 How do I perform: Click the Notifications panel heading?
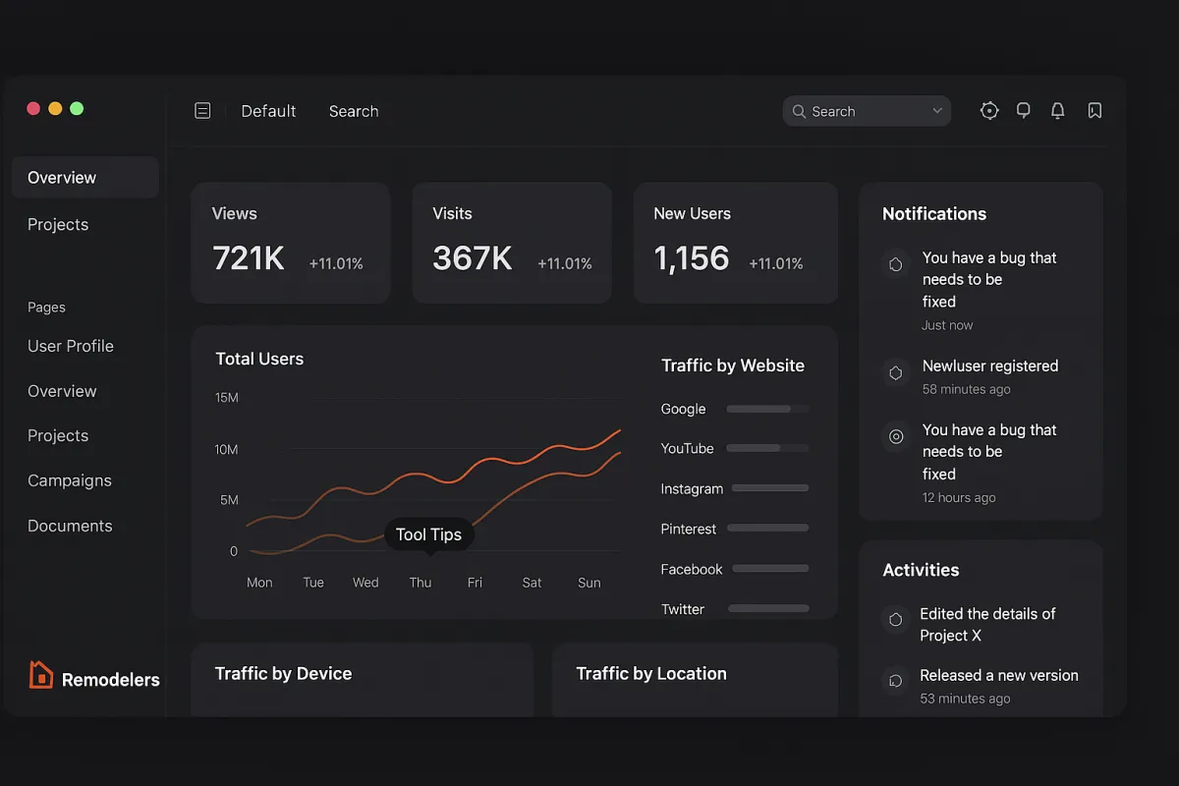pyautogui.click(x=934, y=214)
